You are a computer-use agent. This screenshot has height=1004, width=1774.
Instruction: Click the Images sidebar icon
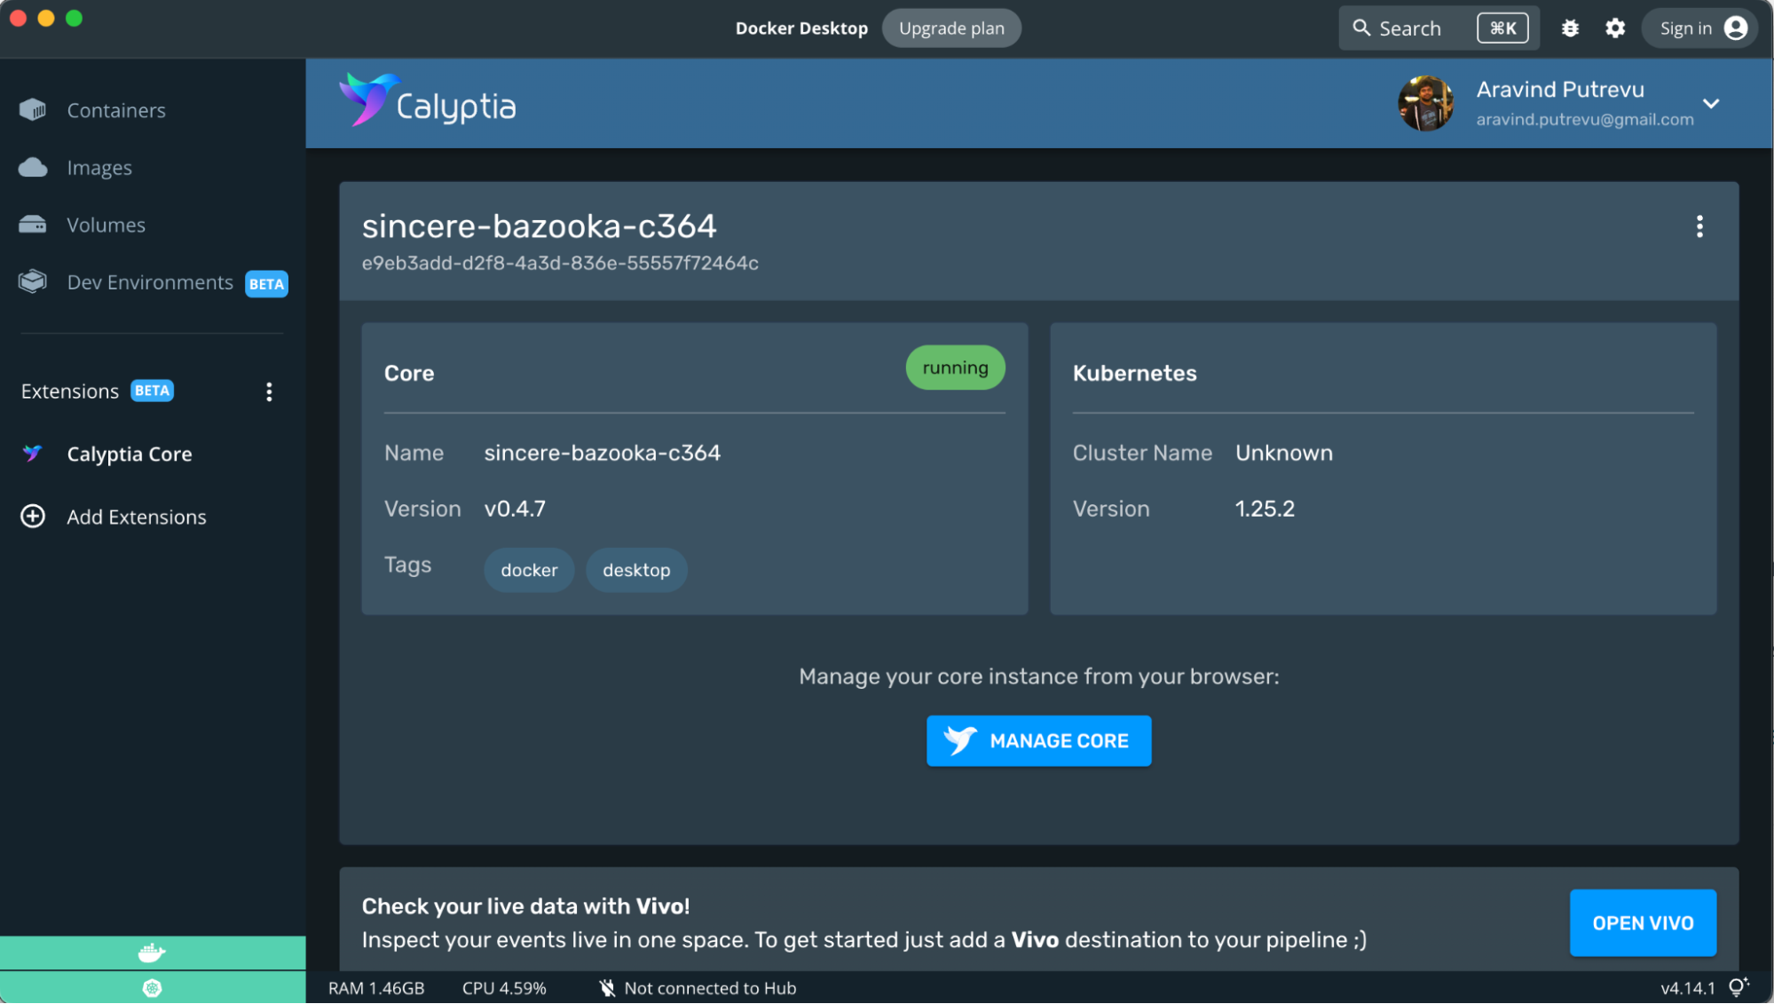pyautogui.click(x=33, y=166)
